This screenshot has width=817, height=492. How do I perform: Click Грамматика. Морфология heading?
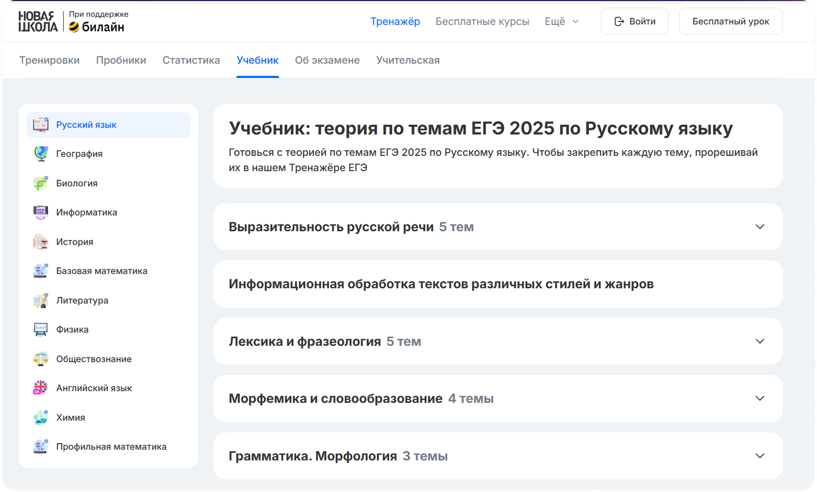[313, 456]
